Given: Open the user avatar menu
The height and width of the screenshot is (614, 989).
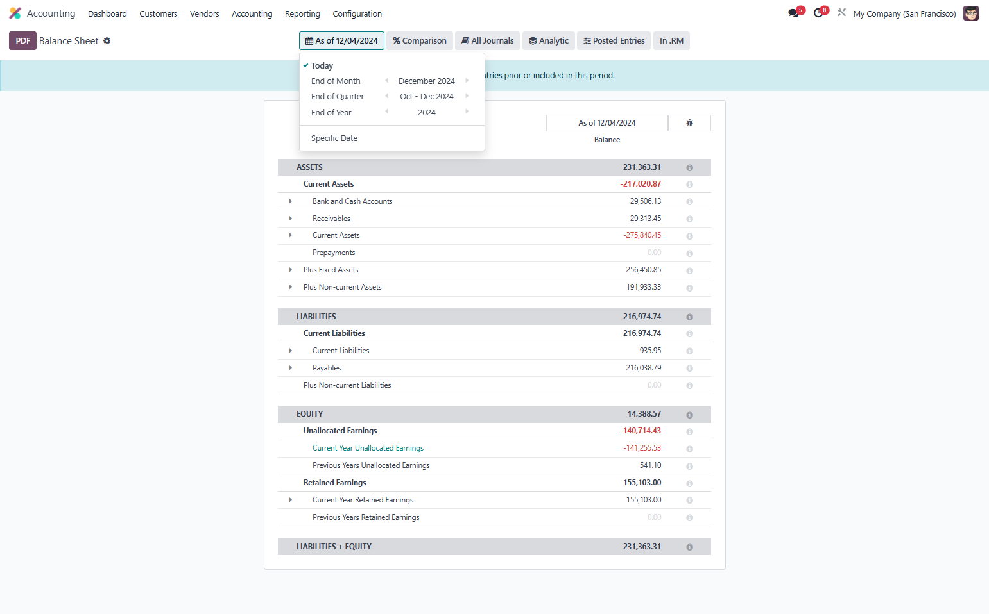Looking at the screenshot, I should (970, 13).
